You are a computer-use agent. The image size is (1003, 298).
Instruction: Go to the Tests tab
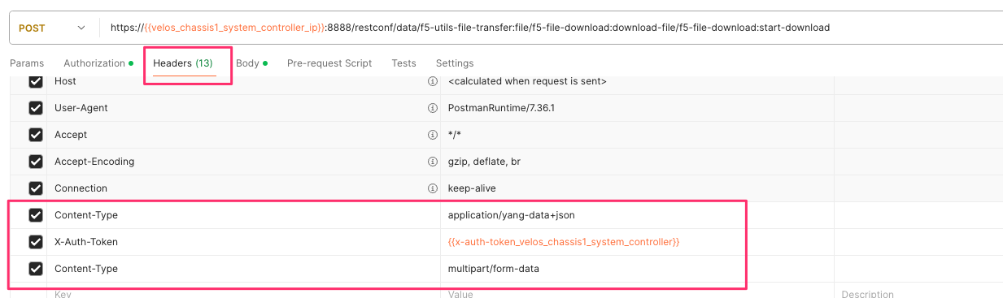coord(403,63)
